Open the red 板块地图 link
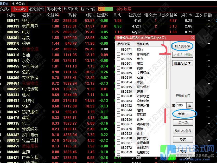Screen dimensions: 217x163 [x=124, y=9]
